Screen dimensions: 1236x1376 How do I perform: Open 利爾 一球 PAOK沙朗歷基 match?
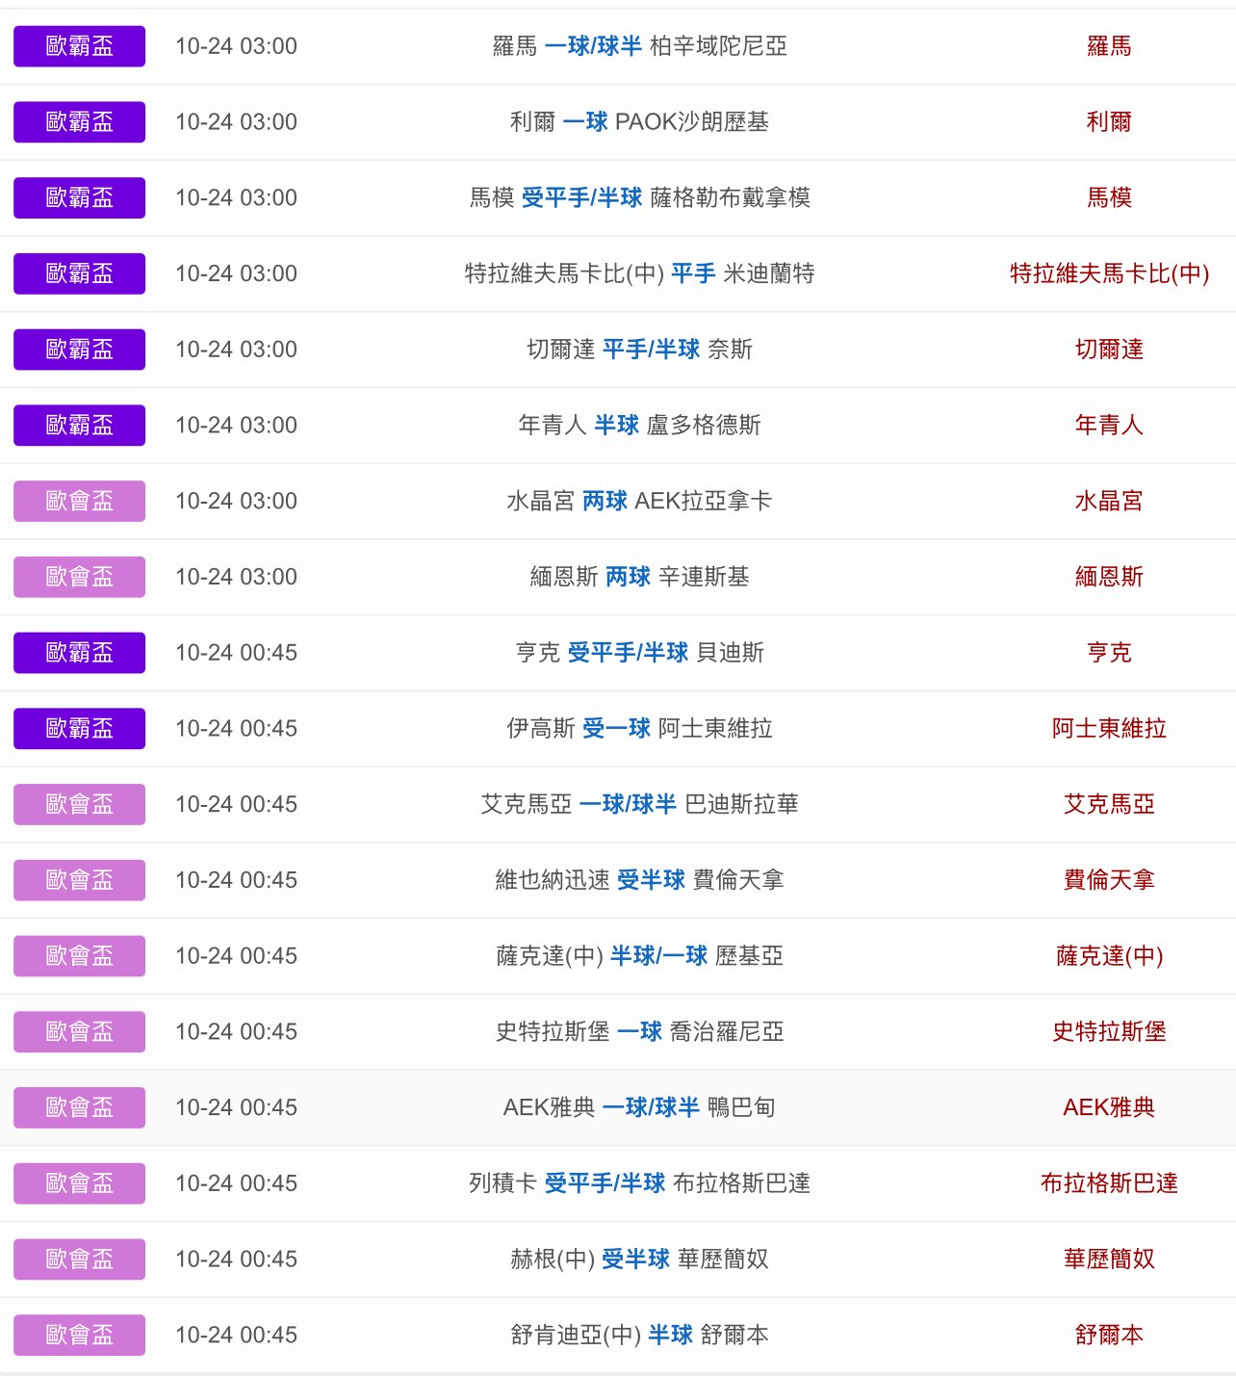(639, 122)
